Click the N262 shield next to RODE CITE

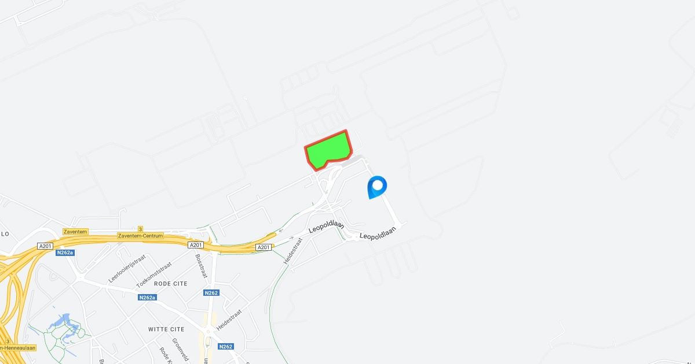(x=211, y=293)
